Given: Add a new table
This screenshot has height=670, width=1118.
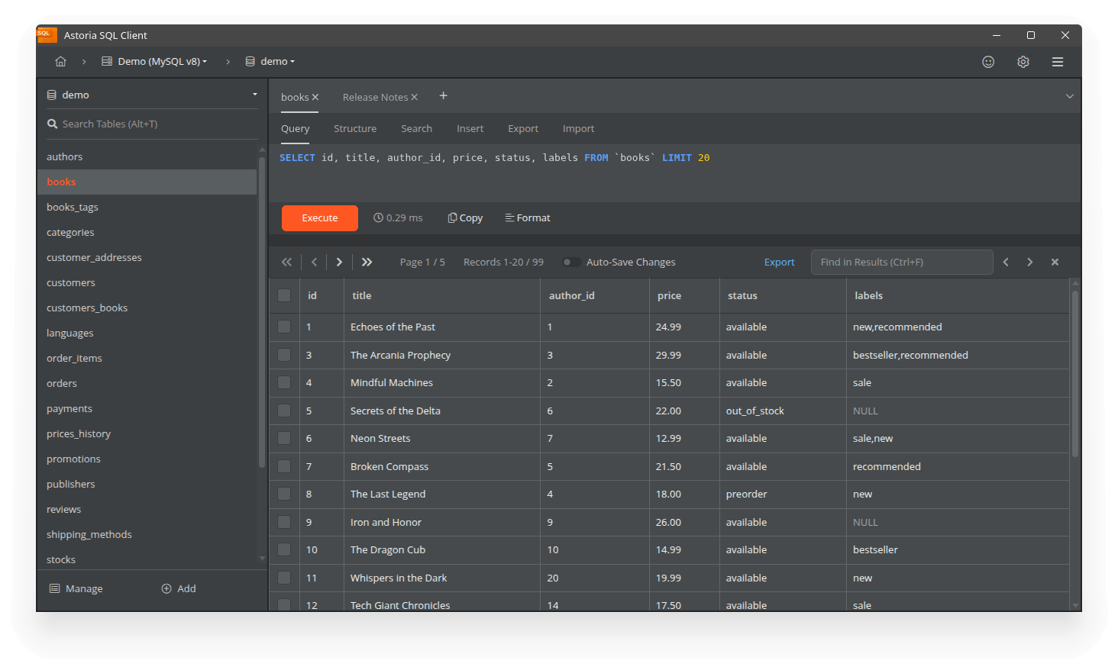Looking at the screenshot, I should [179, 588].
